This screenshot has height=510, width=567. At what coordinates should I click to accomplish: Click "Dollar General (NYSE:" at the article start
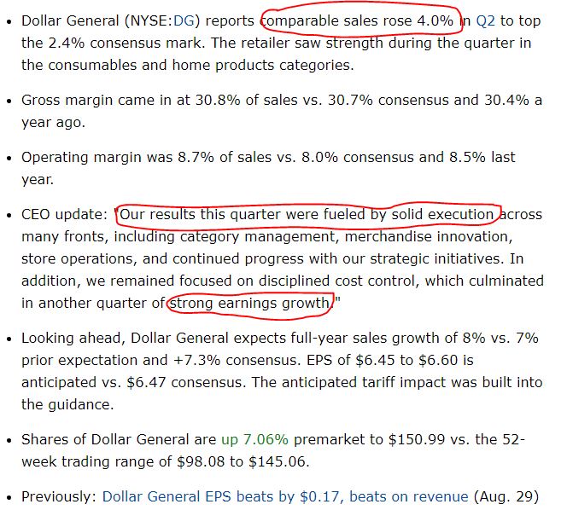click(95, 20)
